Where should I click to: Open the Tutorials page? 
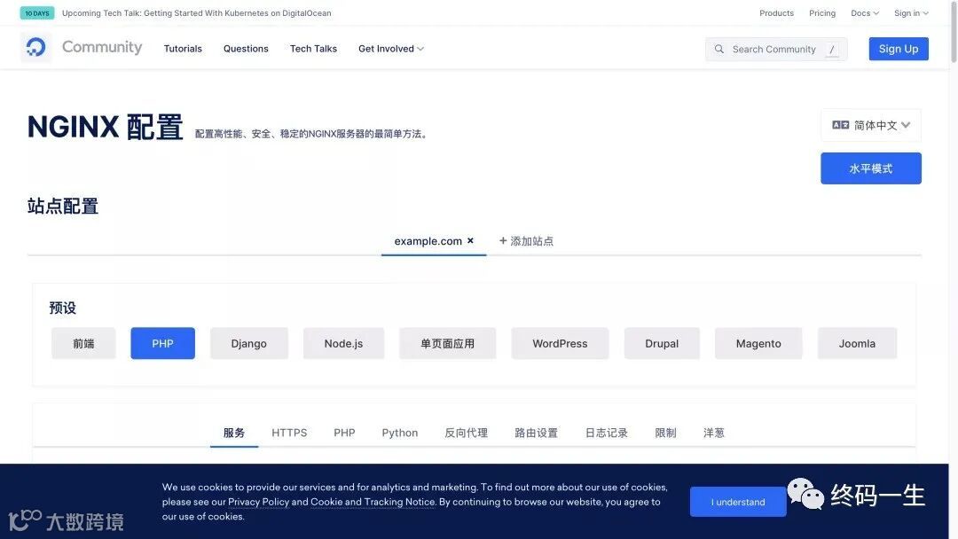coord(183,48)
